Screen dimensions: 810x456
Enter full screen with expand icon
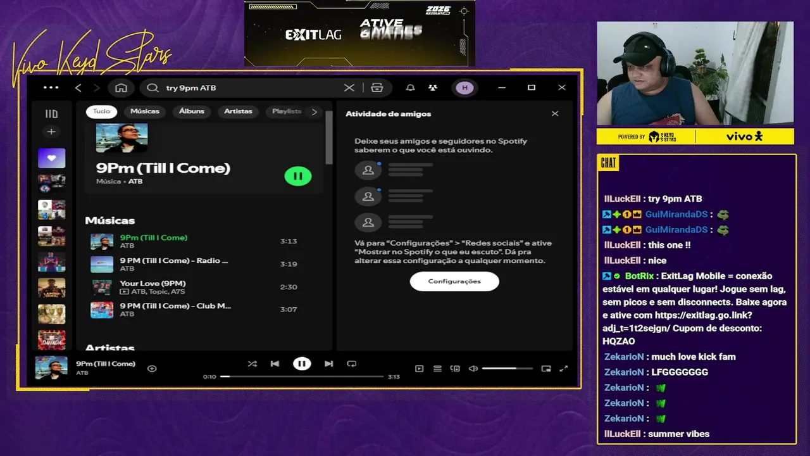(x=564, y=369)
